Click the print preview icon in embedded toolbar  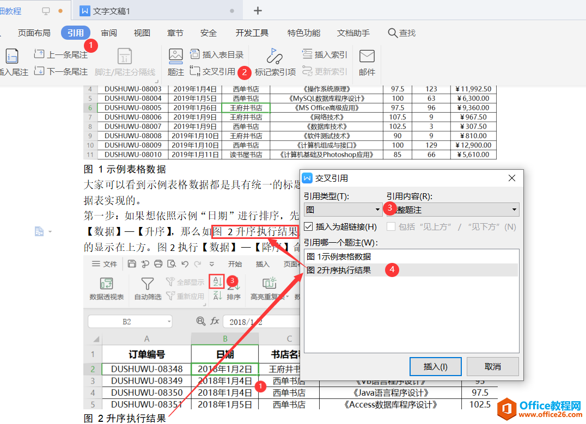pos(172,264)
